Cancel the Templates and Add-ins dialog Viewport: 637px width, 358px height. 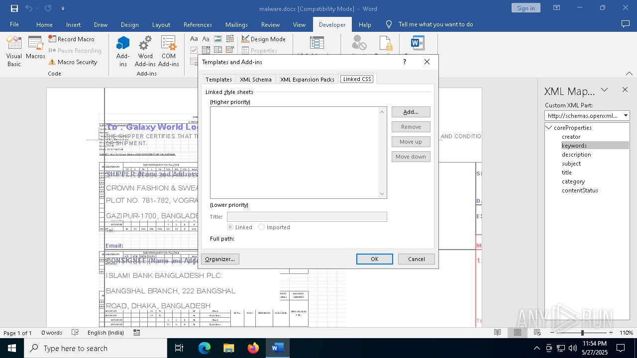coord(417,259)
